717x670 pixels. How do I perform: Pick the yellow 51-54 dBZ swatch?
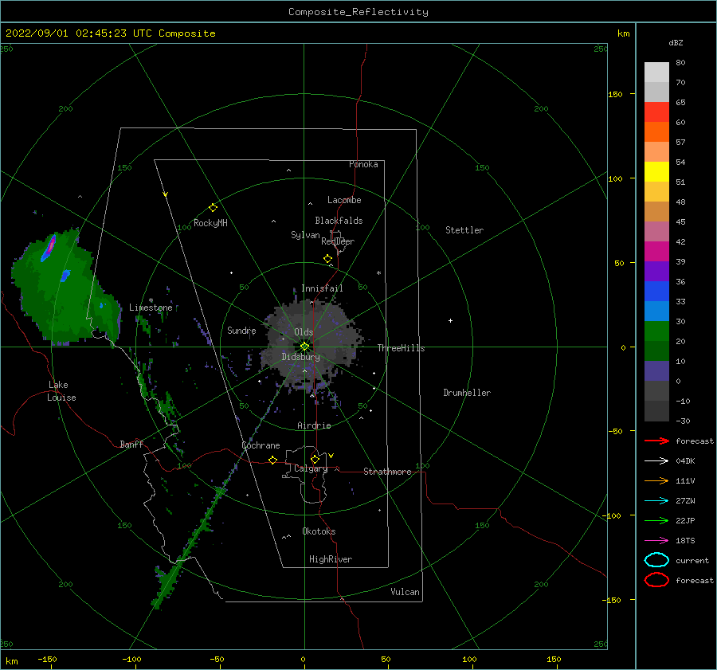(x=656, y=172)
